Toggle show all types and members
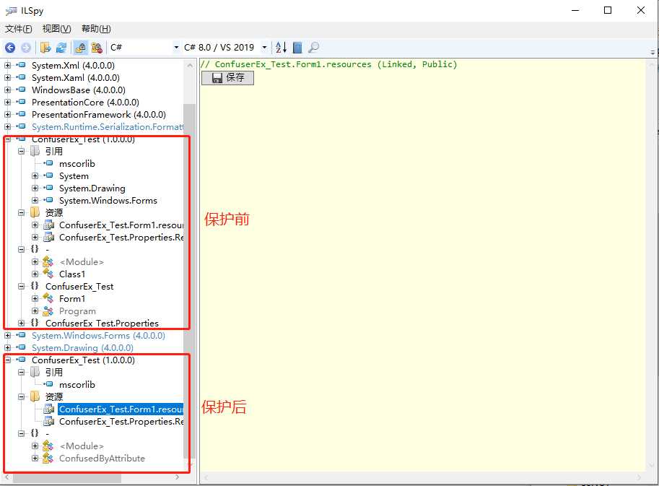The height and width of the screenshot is (486, 659). 97,48
